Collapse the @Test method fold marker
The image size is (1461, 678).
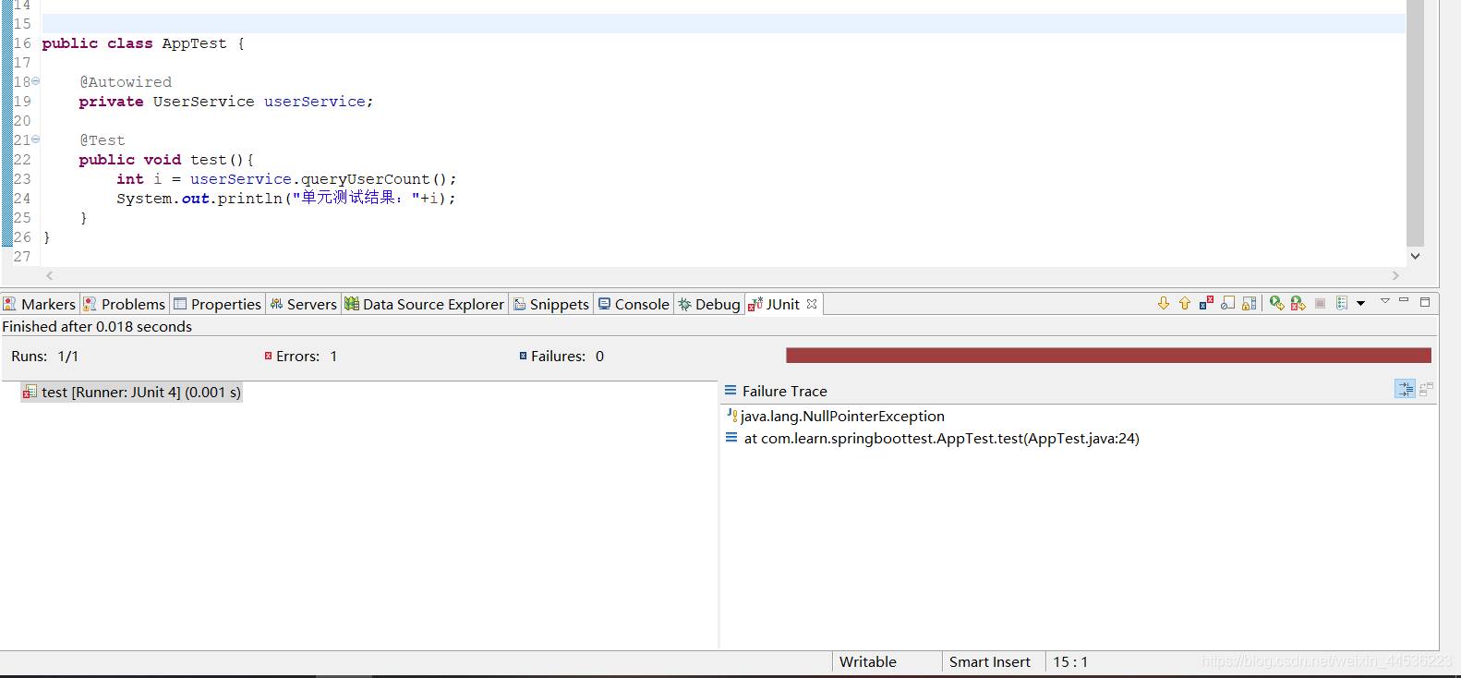36,139
